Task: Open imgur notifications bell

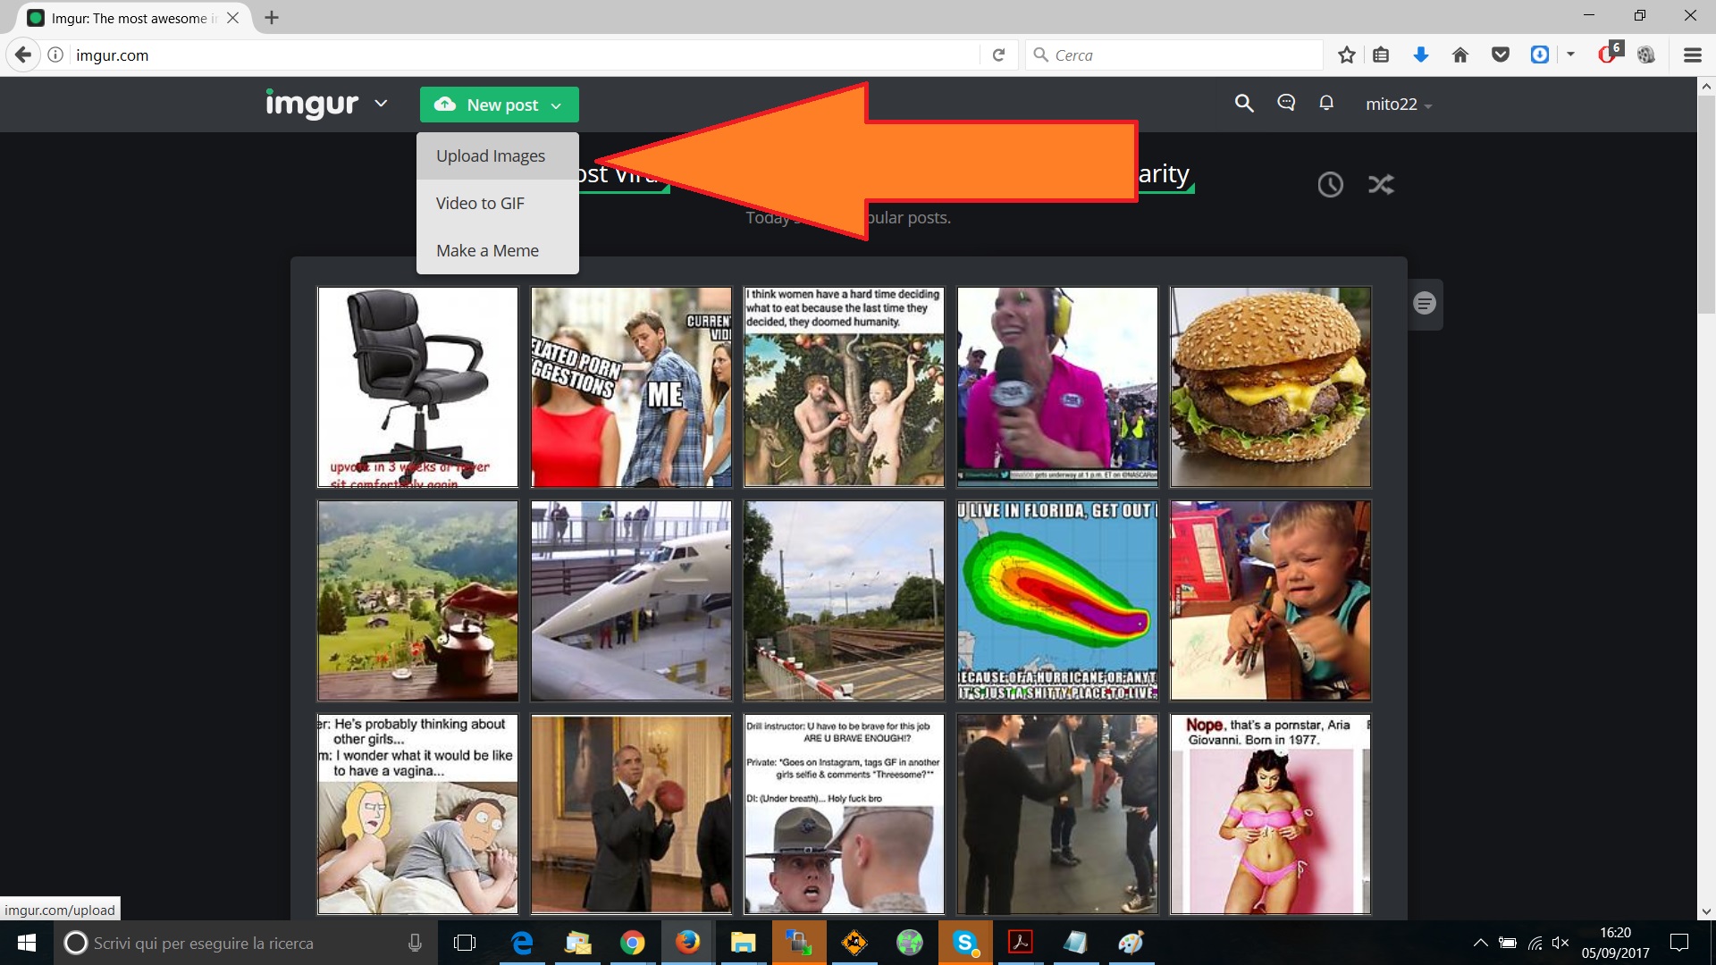Action: pos(1326,104)
